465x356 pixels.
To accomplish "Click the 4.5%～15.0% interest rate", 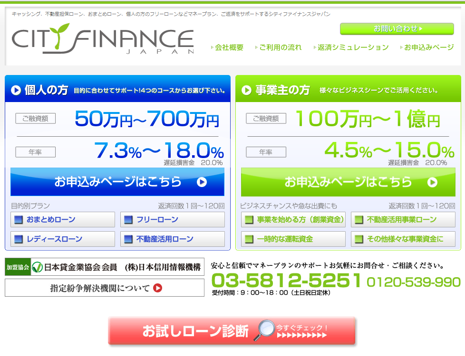I will coord(389,150).
